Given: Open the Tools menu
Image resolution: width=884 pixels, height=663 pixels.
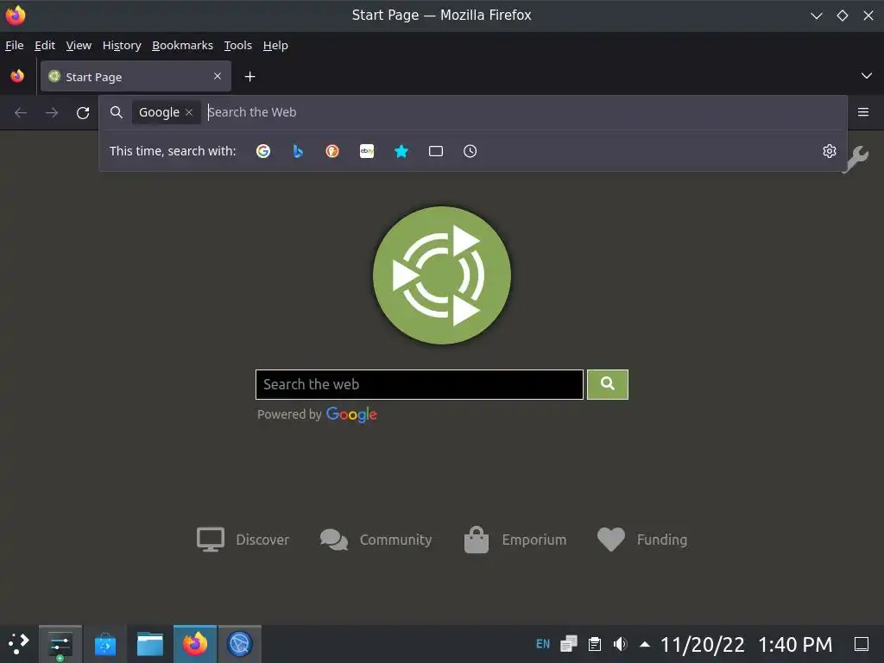Looking at the screenshot, I should click(x=238, y=45).
